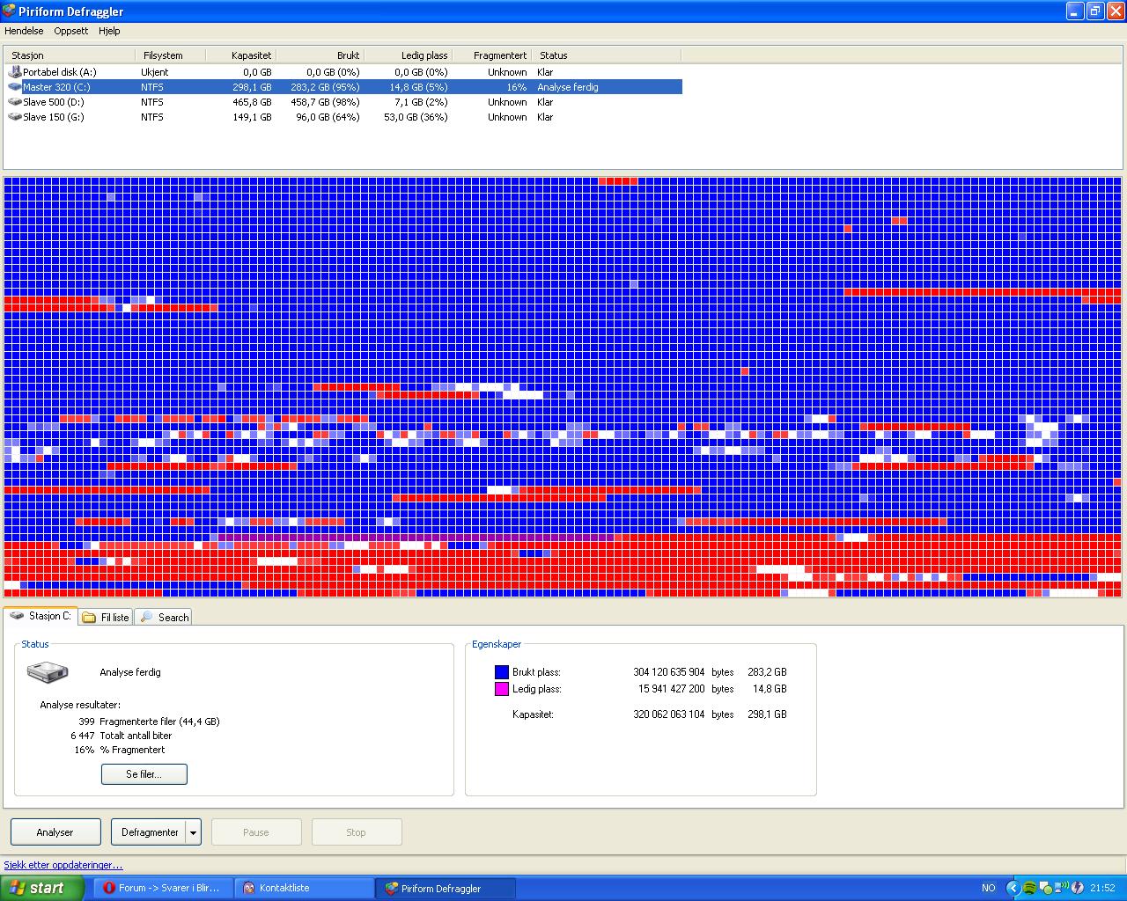The height and width of the screenshot is (901, 1127).
Task: Click the Defraggler app icon in title bar
Action: 9,11
